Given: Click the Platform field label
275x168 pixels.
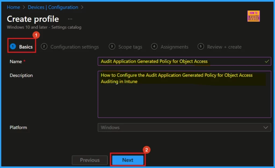Looking at the screenshot, I should click(18, 127).
